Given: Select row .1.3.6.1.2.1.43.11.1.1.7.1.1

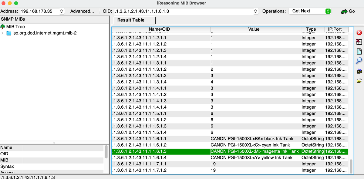Looking at the screenshot, I should (x=230, y=164).
